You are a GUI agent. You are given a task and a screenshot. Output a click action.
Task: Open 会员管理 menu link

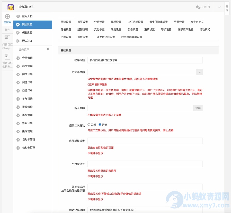pyautogui.click(x=28, y=58)
